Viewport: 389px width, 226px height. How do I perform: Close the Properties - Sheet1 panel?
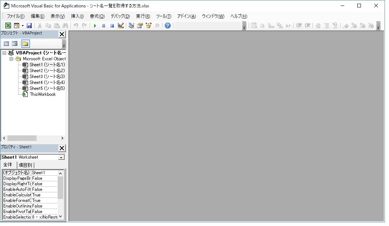click(62, 148)
